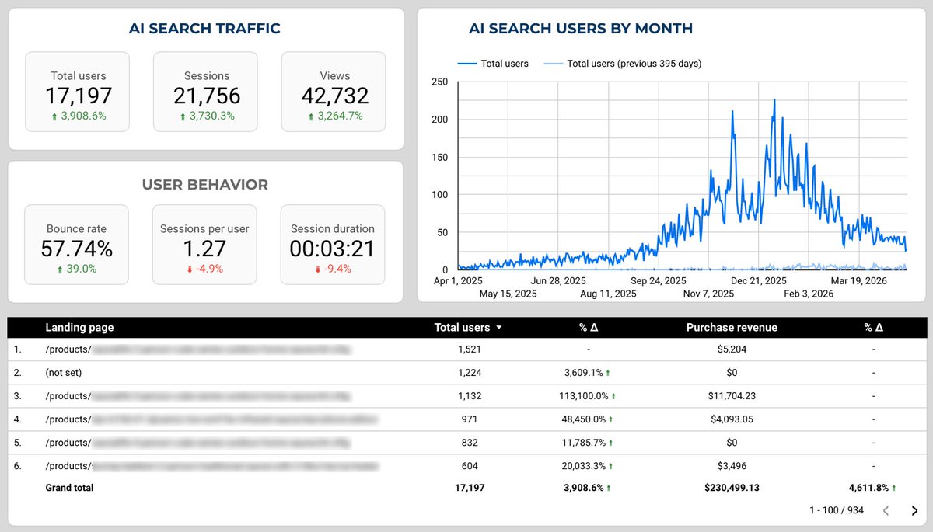
Task: Click the -9.4% change under Session duration
Action: (x=333, y=269)
